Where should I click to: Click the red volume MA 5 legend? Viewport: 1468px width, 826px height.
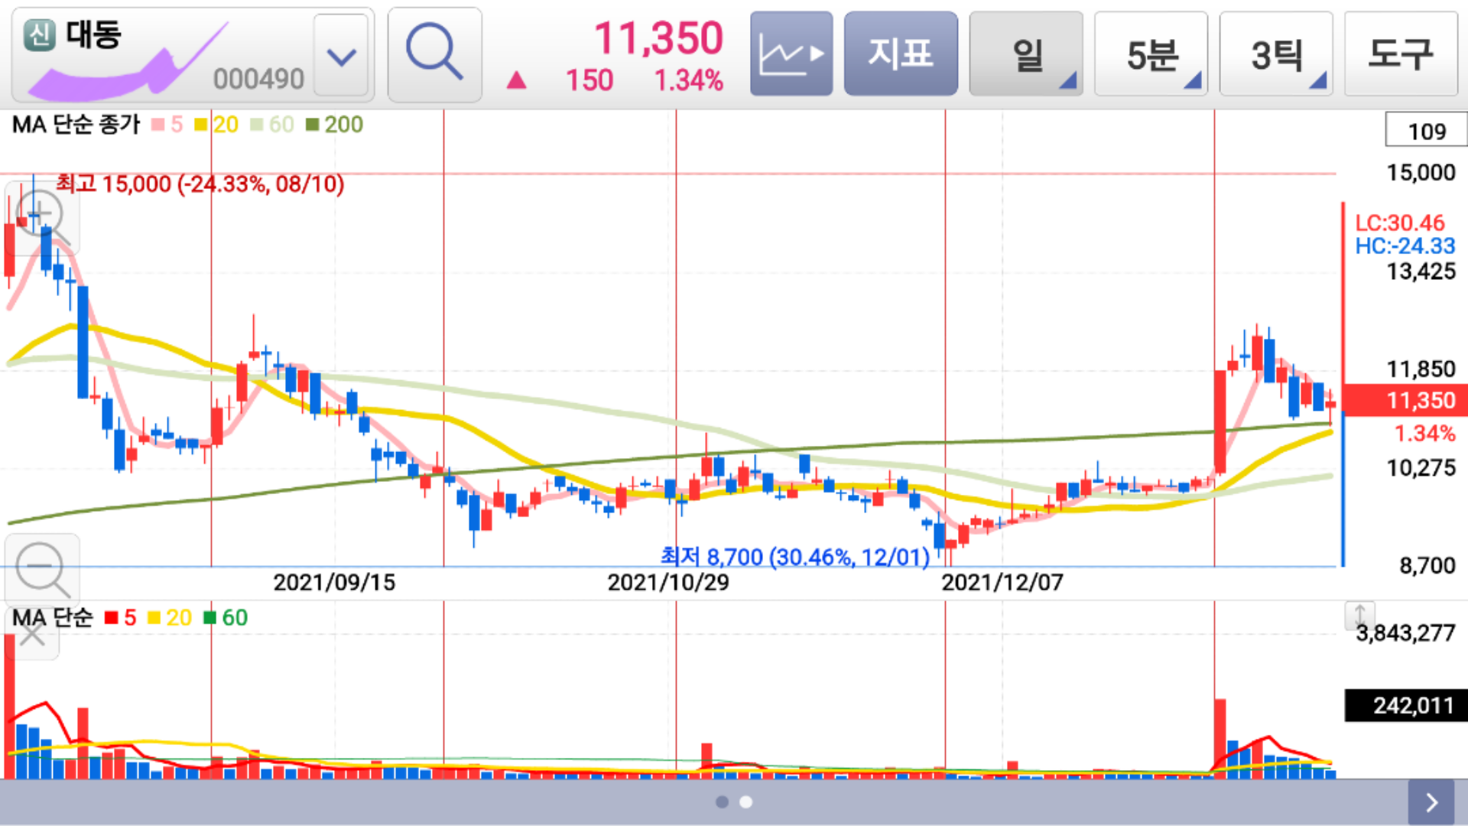121,618
